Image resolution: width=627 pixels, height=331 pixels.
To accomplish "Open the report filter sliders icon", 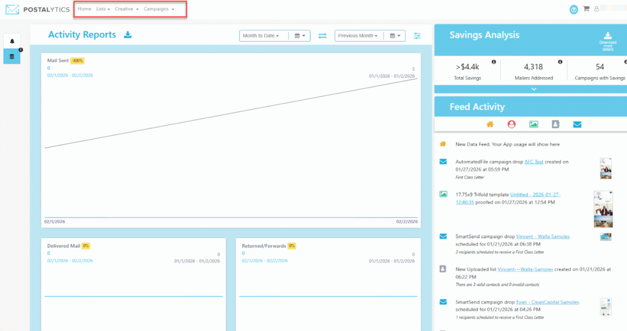I will [417, 36].
